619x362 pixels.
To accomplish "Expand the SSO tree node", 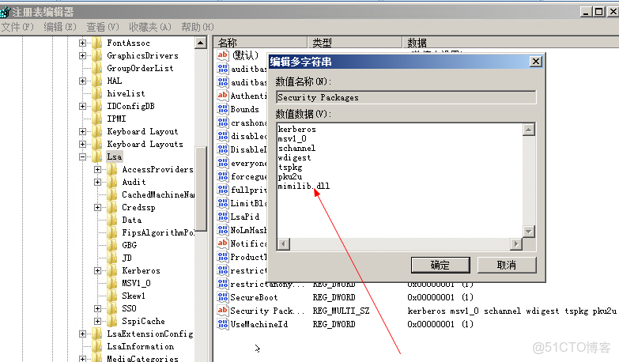I will click(97, 308).
